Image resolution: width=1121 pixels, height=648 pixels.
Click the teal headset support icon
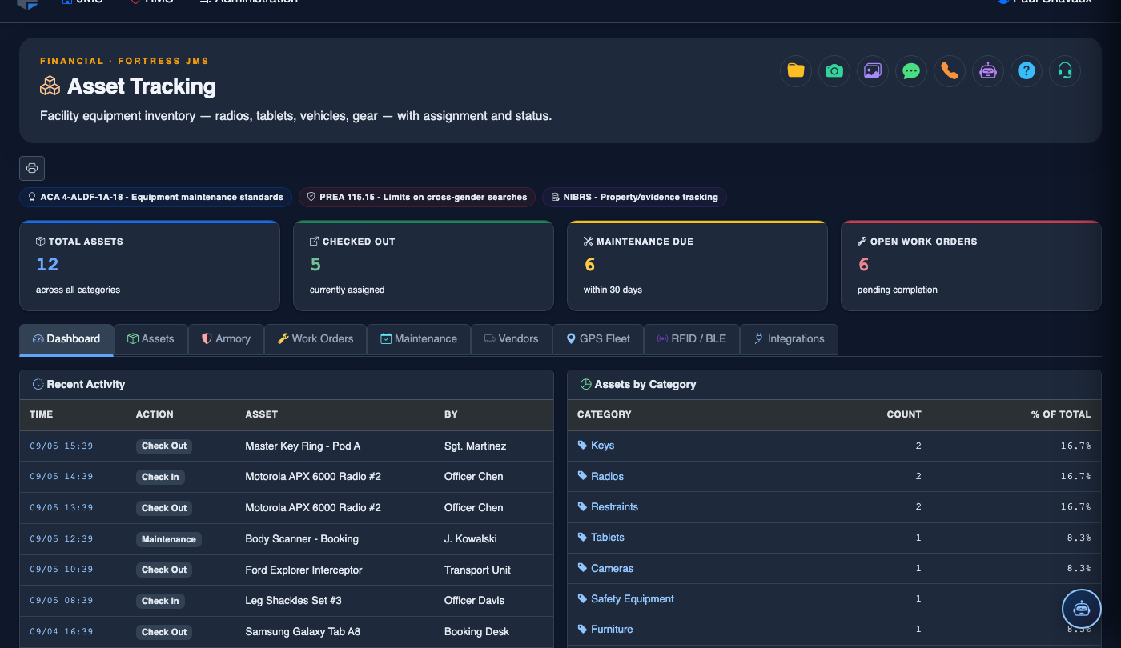1065,71
